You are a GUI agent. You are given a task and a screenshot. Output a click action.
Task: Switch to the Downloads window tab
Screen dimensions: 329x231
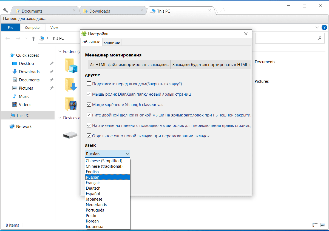coord(112,11)
